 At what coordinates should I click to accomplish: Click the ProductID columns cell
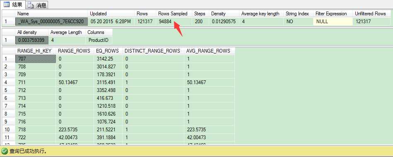tap(99, 40)
